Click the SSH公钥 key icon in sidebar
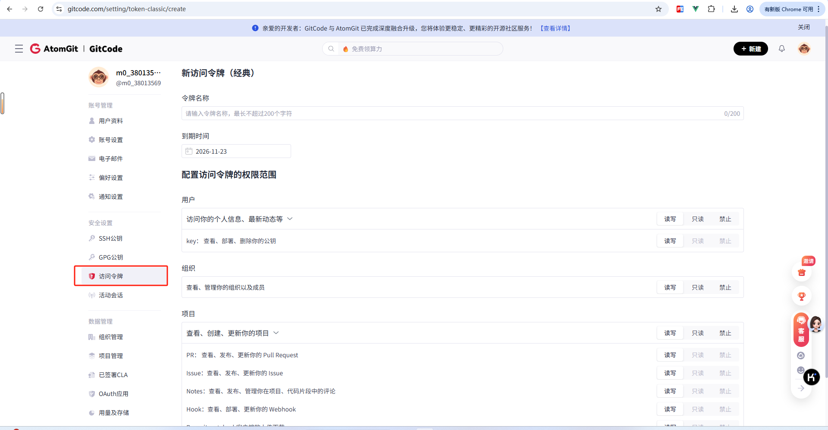The height and width of the screenshot is (430, 828). click(x=92, y=238)
